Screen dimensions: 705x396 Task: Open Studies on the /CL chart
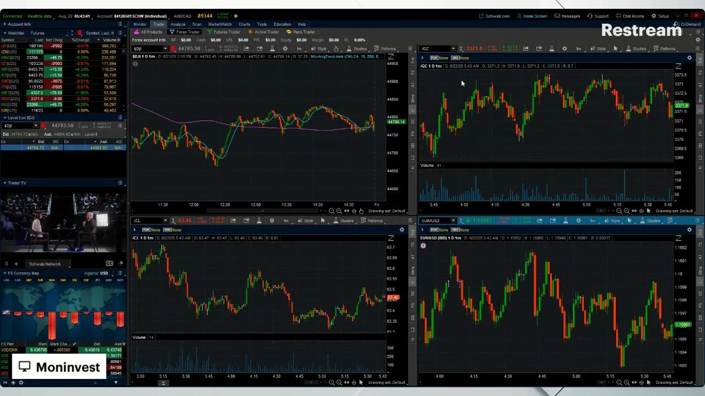point(344,221)
